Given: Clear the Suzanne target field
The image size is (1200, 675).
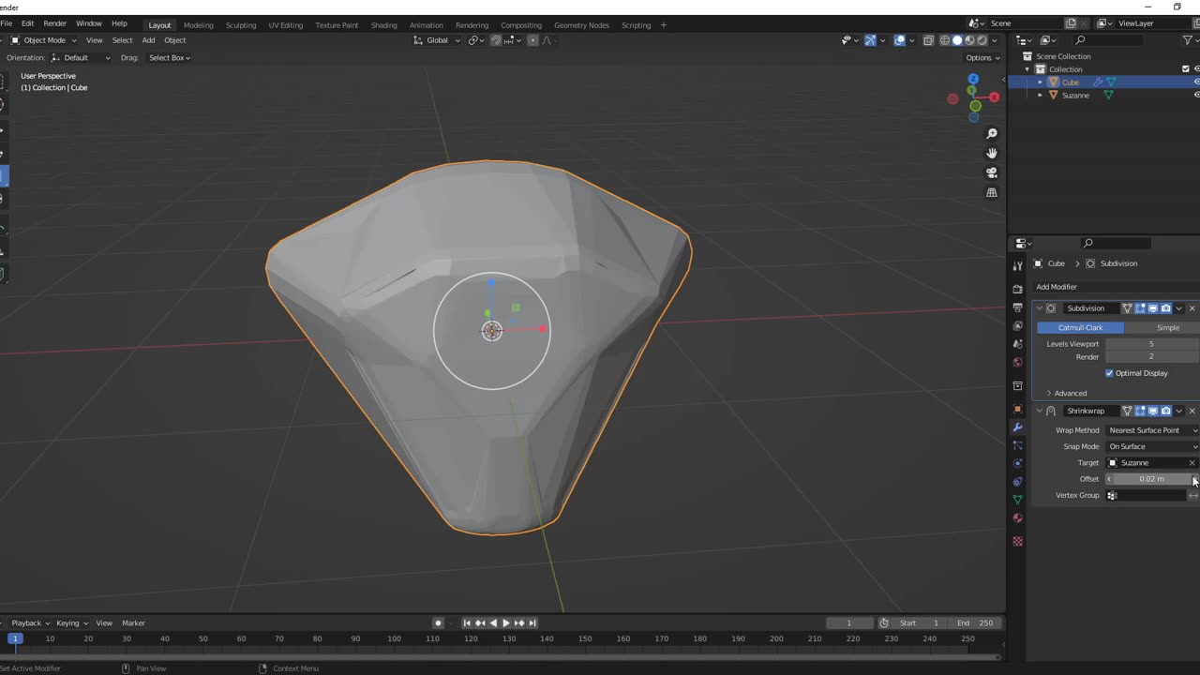Looking at the screenshot, I should [1192, 463].
